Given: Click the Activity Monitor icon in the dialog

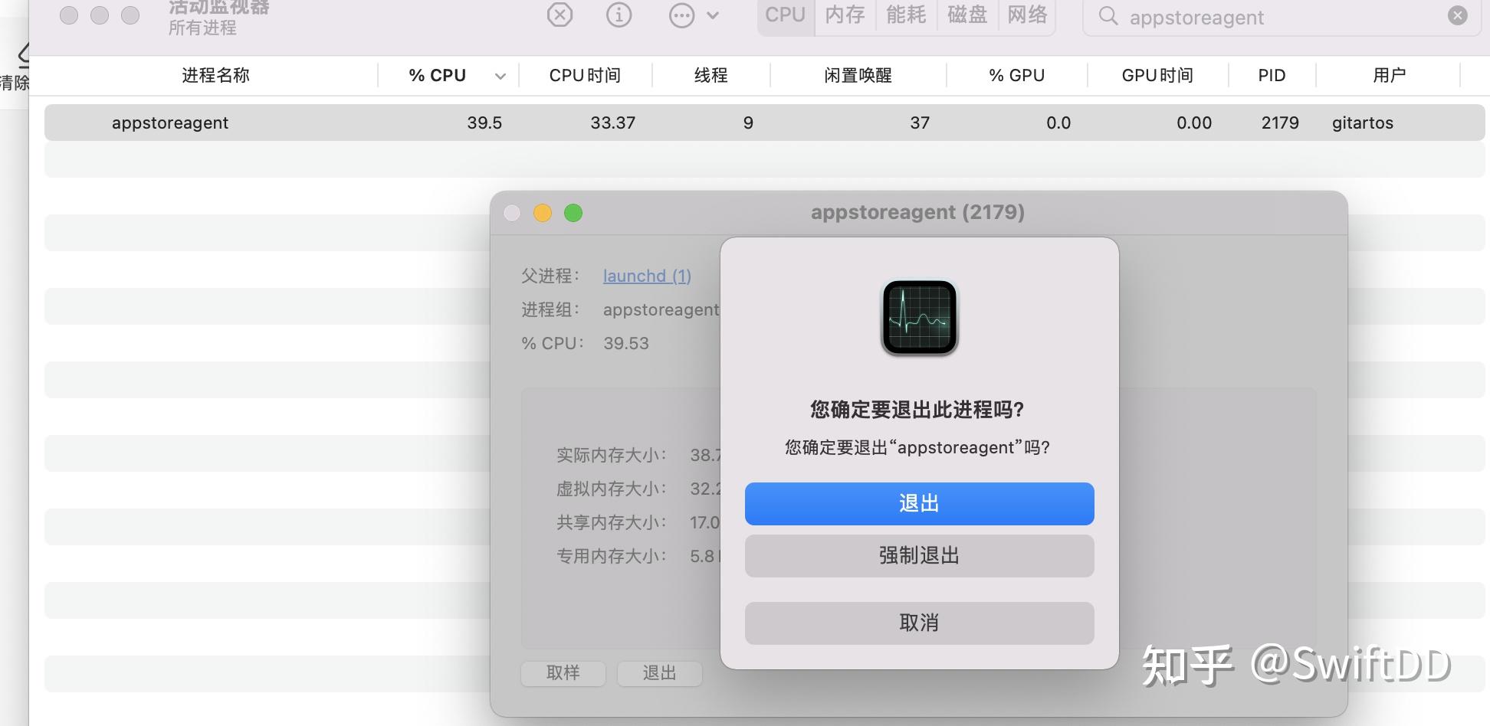Looking at the screenshot, I should click(919, 317).
